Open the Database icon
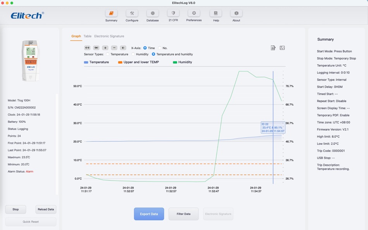This screenshot has width=368, height=230. [x=153, y=14]
